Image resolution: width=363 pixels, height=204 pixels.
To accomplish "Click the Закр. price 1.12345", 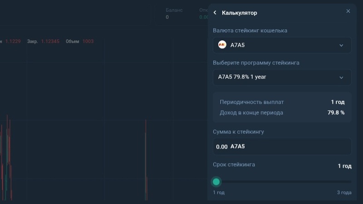I will pos(50,41).
